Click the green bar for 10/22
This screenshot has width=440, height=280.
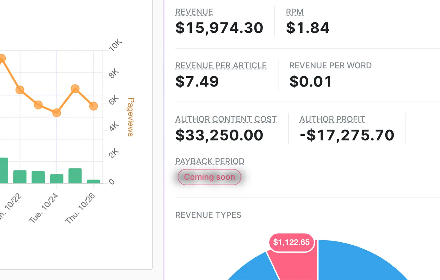point(20,177)
